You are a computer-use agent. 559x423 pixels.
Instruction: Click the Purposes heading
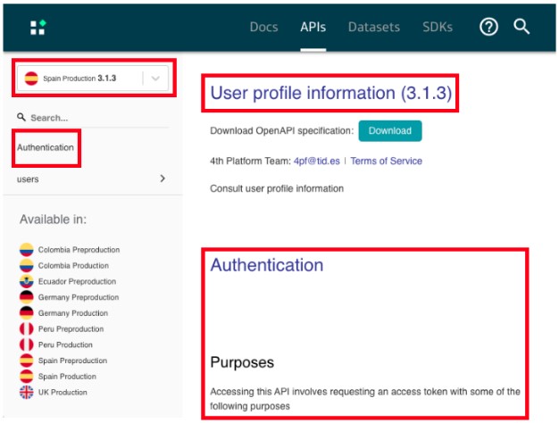pyautogui.click(x=242, y=362)
